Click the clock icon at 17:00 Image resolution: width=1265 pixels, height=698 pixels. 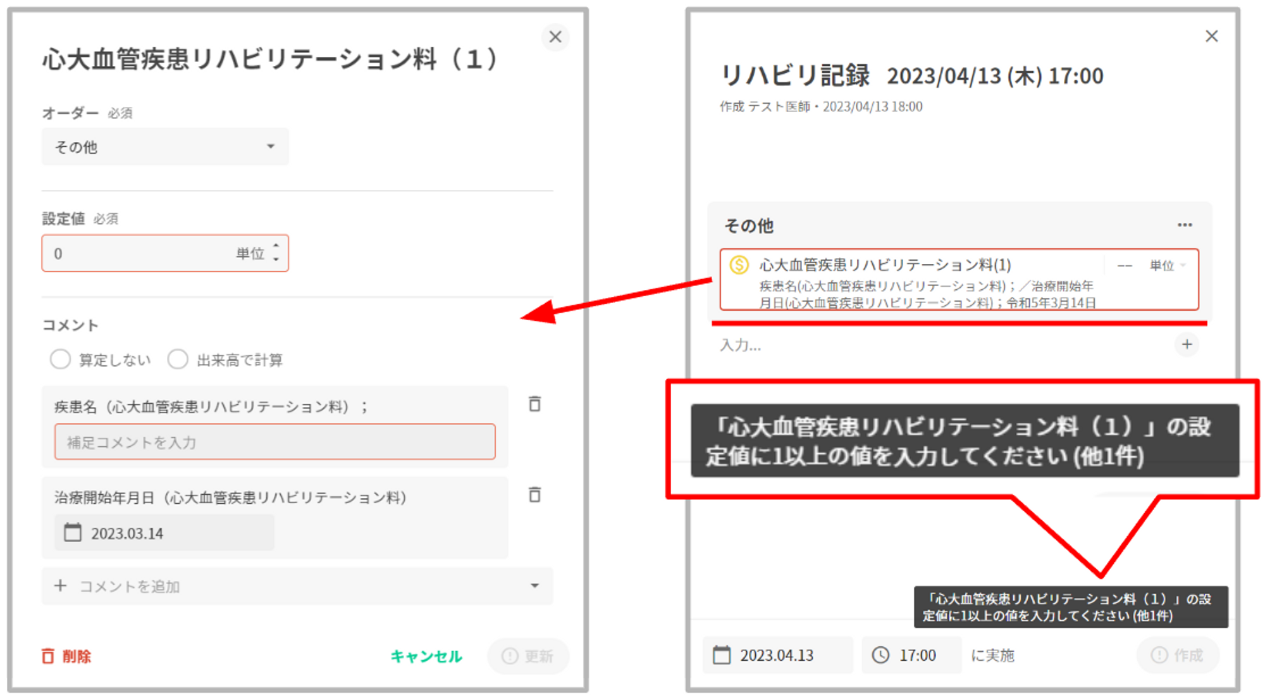[880, 655]
